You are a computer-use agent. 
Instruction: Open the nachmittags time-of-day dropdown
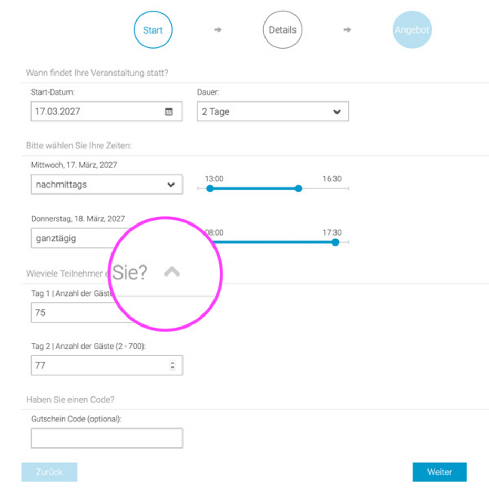[106, 185]
